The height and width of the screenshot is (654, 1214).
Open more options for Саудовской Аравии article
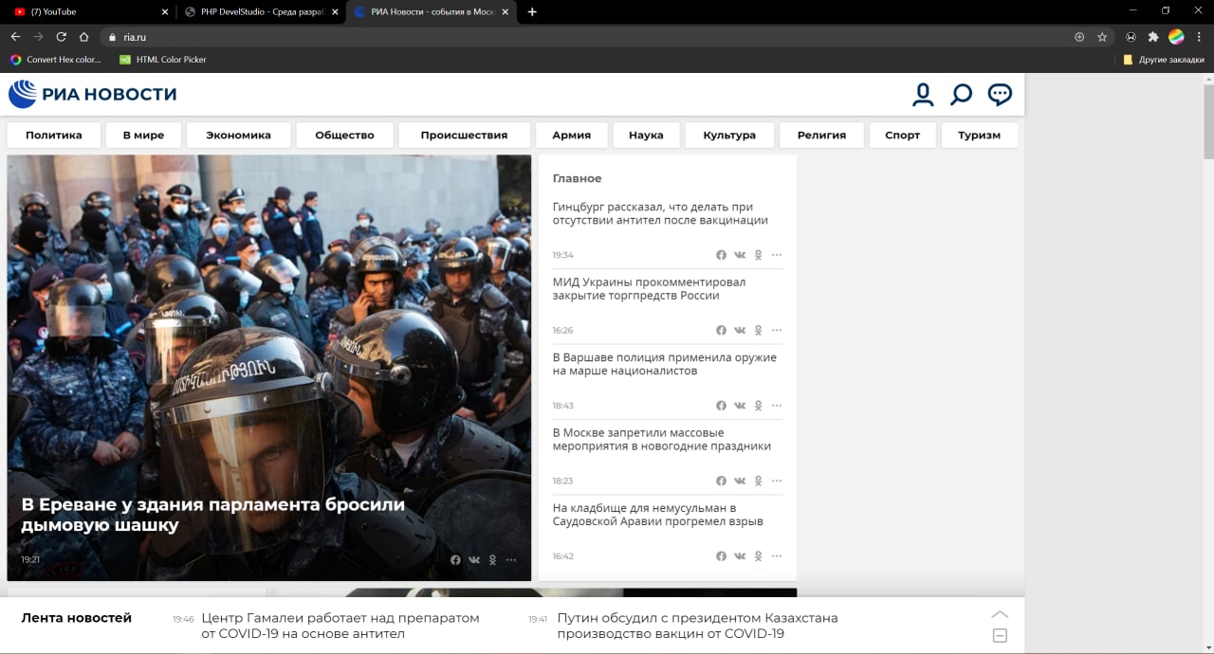(777, 556)
